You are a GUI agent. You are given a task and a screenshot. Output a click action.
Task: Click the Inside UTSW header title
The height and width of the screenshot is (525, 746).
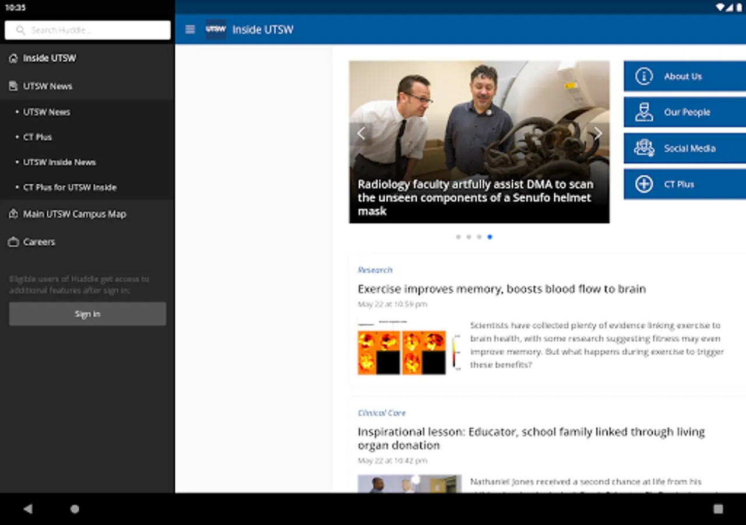263,30
